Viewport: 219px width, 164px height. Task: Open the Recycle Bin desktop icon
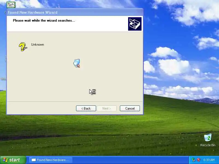[x=208, y=140]
